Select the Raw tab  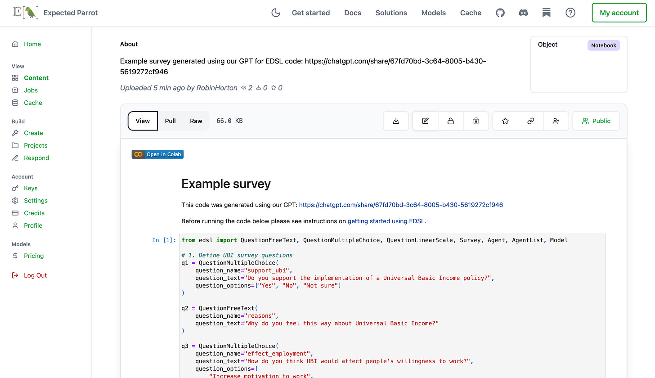pyautogui.click(x=196, y=121)
